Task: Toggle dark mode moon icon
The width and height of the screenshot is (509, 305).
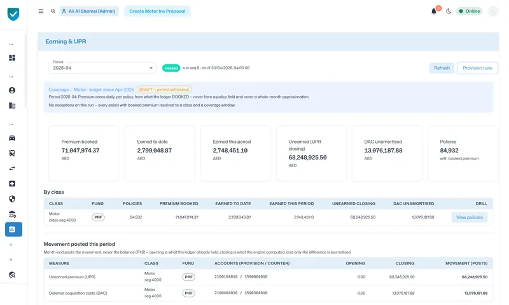Action: [x=449, y=11]
